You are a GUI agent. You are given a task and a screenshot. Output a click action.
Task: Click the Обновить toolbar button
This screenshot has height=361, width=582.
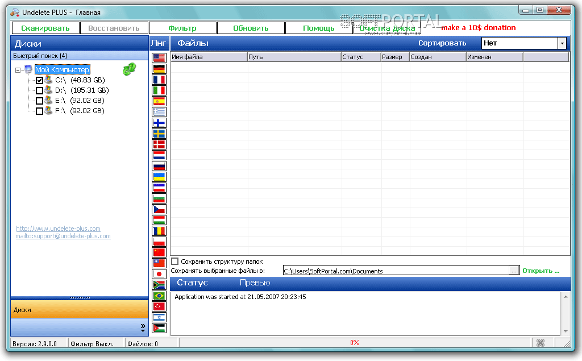click(x=251, y=28)
